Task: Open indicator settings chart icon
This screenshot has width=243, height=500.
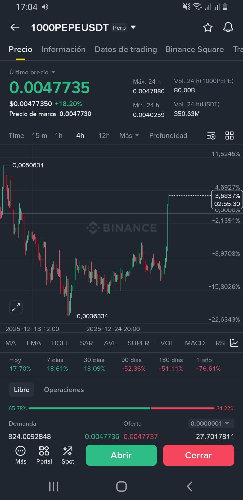Action: [234, 343]
